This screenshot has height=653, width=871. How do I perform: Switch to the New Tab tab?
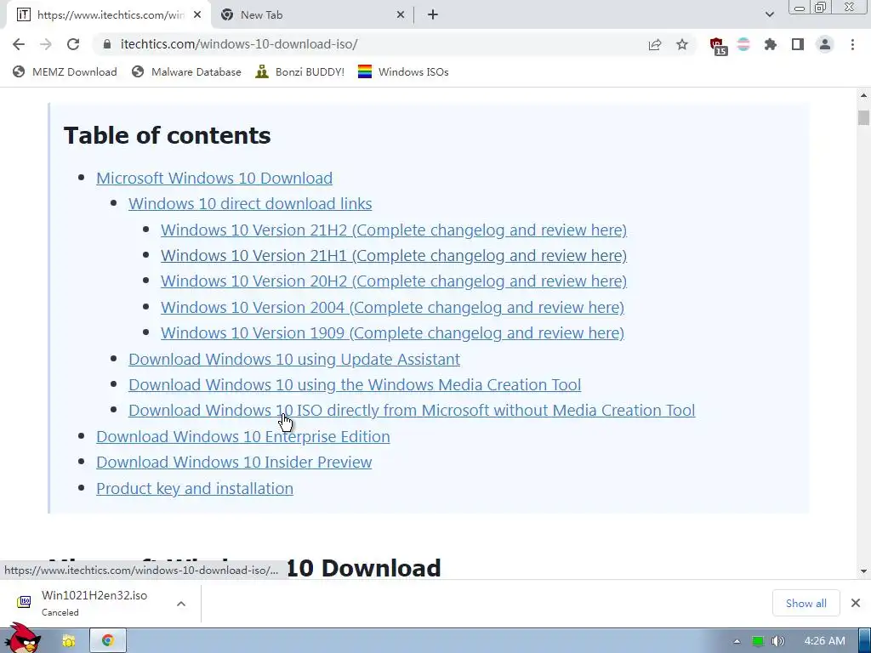312,15
